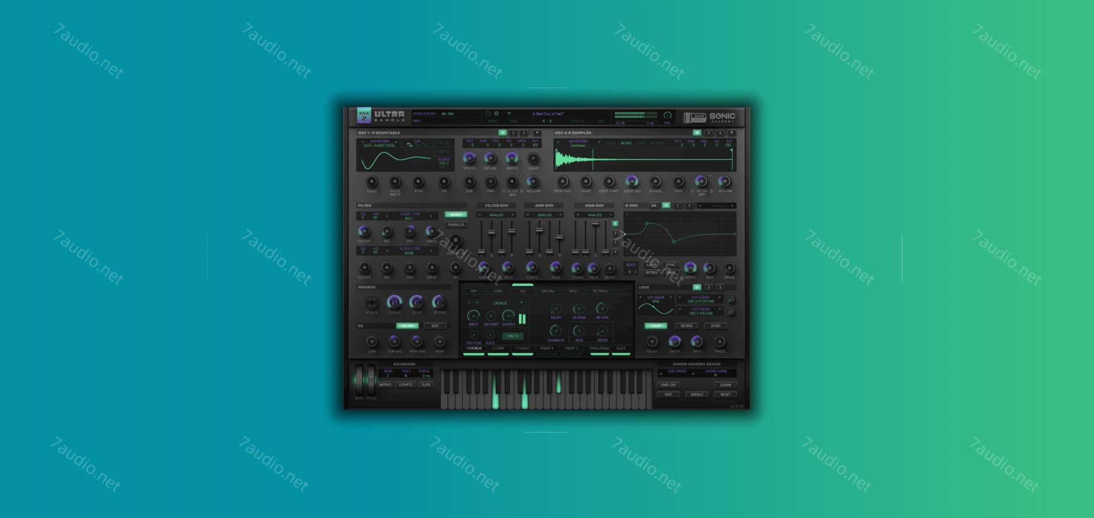Viewport: 1094px width, 518px height.
Task: Select next filter 1 type with right arrow
Action: coord(431,216)
